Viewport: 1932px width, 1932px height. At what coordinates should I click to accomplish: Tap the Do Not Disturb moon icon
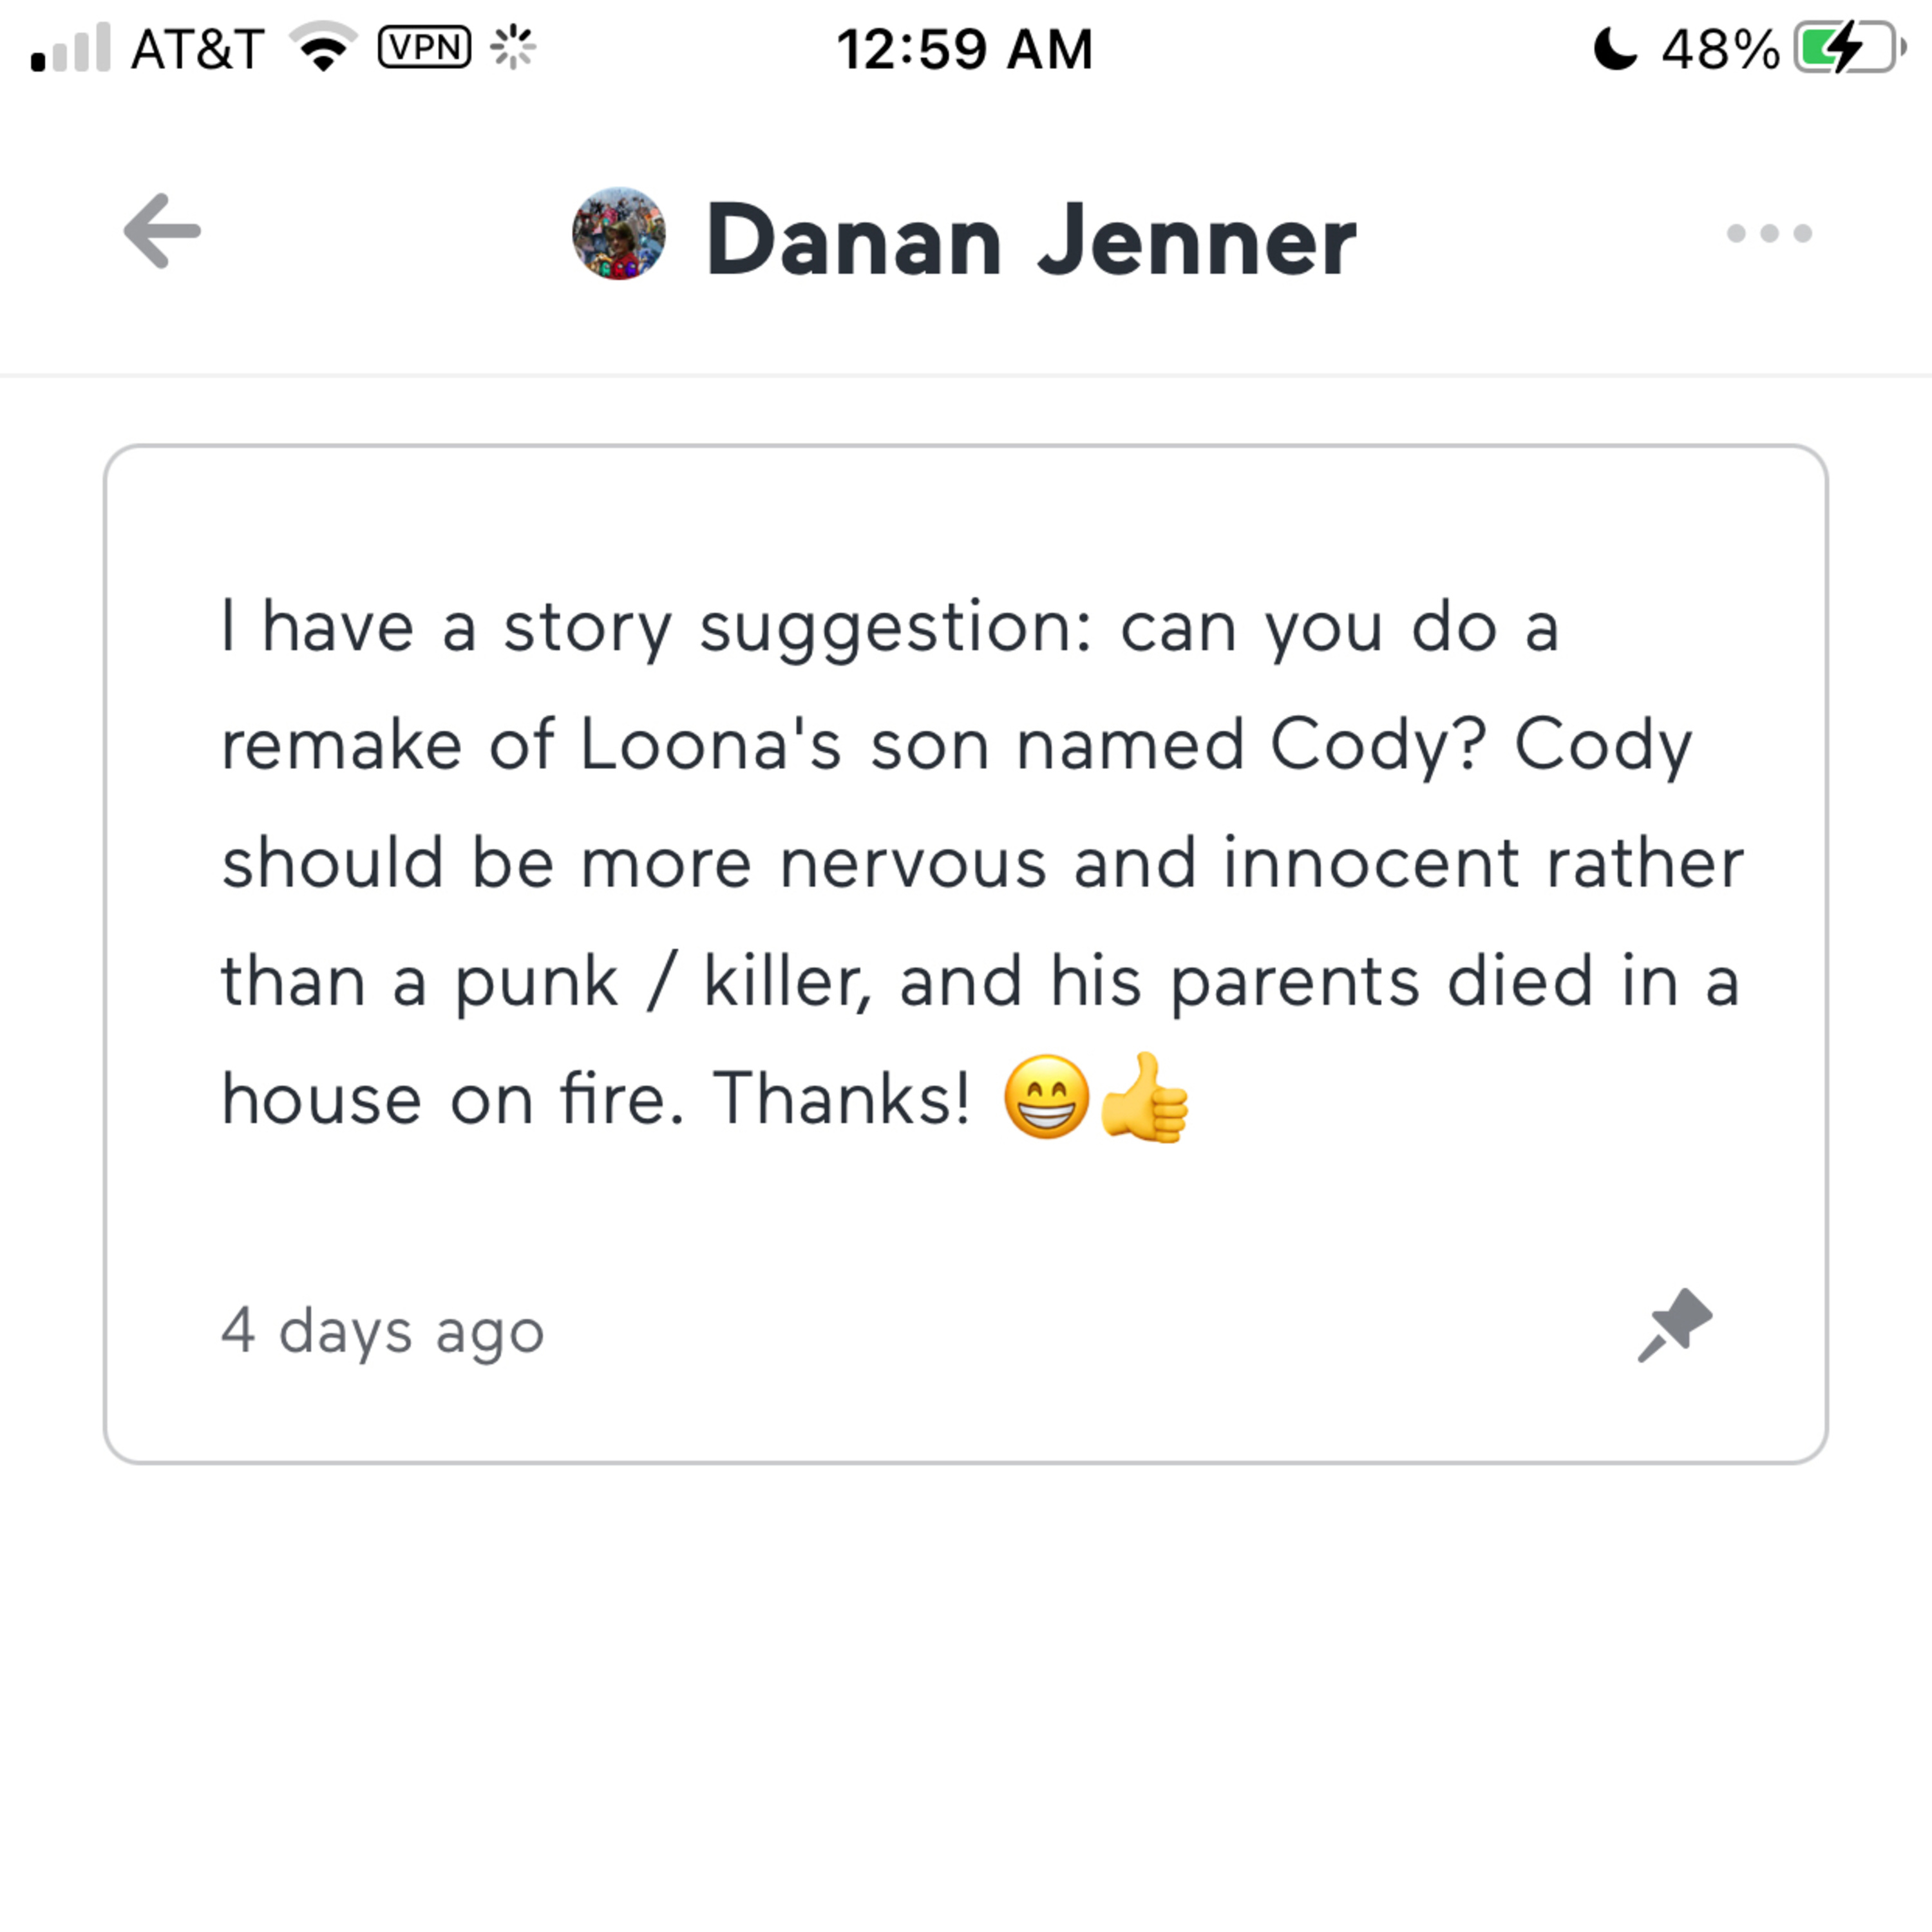click(x=1614, y=48)
